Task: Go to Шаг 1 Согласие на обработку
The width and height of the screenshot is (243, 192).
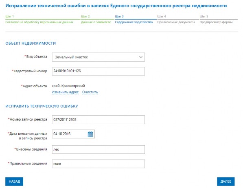Action: coord(43,19)
